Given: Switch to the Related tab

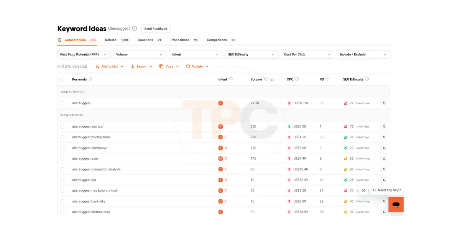Looking at the screenshot, I should coord(111,40).
